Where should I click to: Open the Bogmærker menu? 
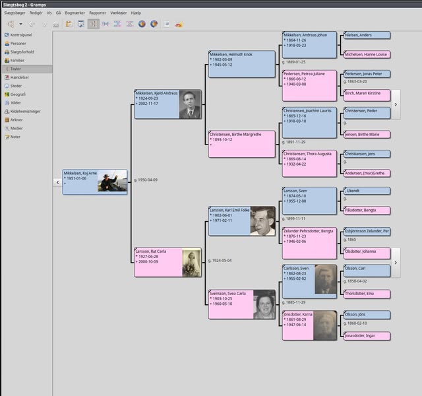[x=75, y=13]
